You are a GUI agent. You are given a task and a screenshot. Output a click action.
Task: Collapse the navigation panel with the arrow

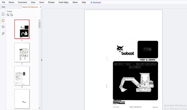[x=42, y=60]
